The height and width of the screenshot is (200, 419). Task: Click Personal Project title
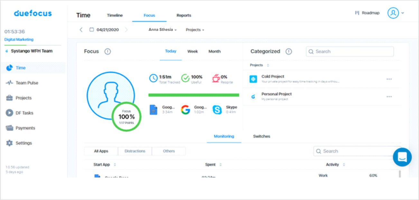(x=276, y=94)
